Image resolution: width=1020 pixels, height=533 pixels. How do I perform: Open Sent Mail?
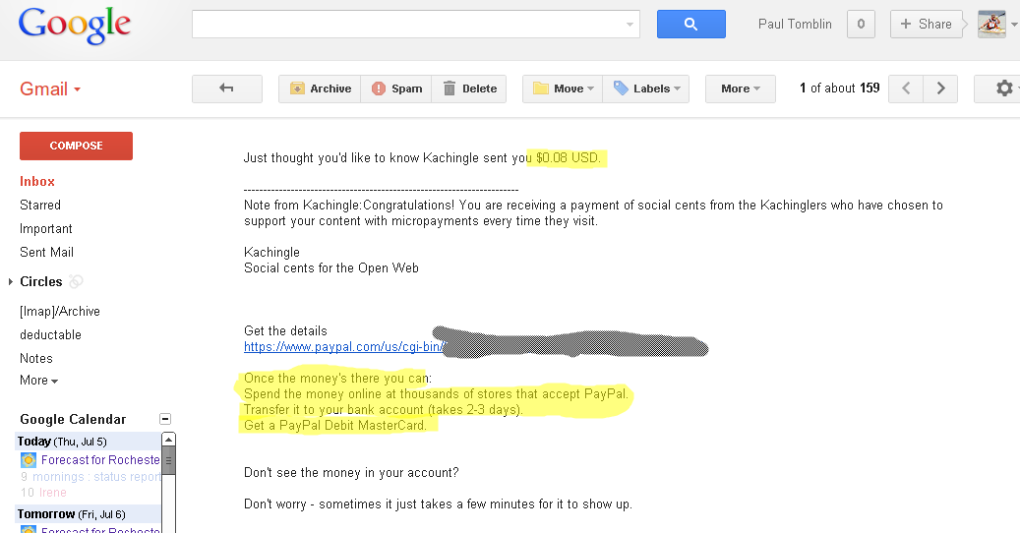[x=47, y=252]
